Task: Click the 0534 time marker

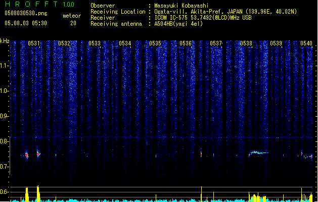Action: click(x=125, y=43)
